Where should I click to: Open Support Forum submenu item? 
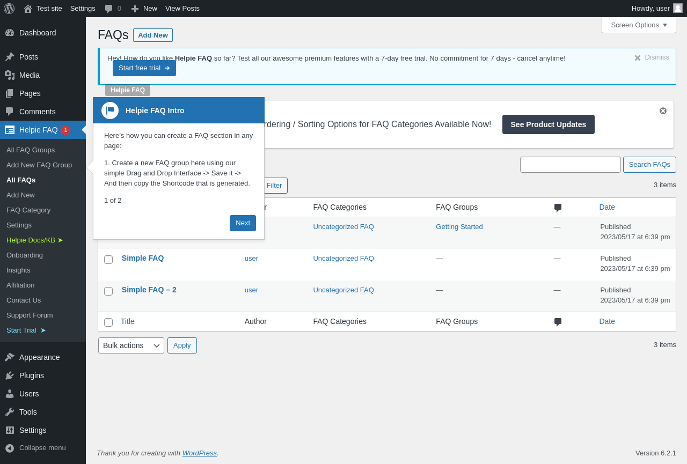[30, 315]
